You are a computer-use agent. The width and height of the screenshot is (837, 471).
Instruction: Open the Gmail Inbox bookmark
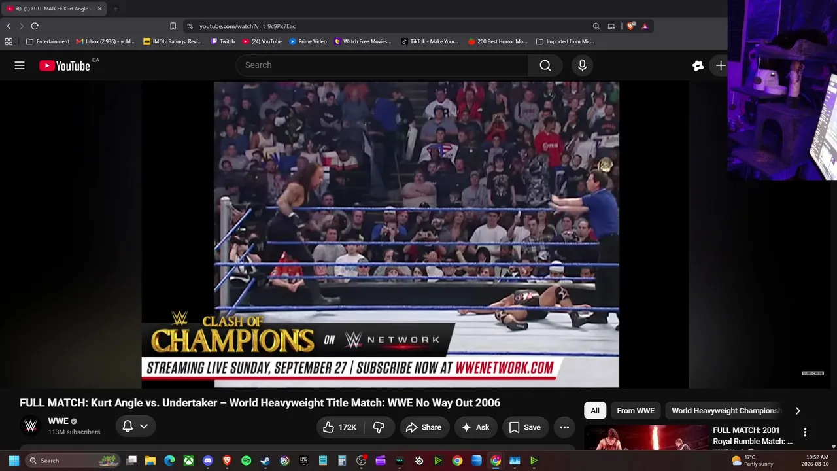coord(105,41)
